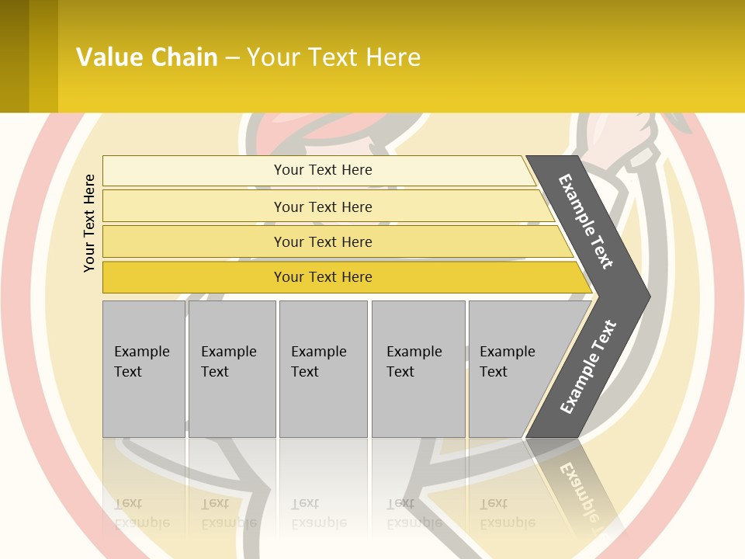
Task: Click the darkest yellow bottom bar
Action: point(322,277)
